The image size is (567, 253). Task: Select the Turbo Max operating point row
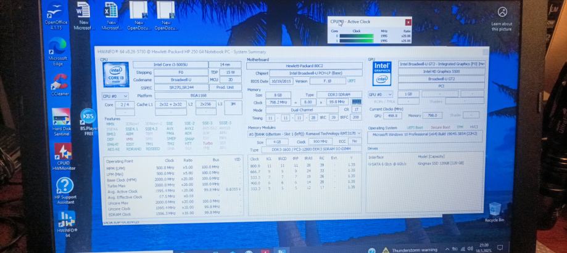coord(173,185)
